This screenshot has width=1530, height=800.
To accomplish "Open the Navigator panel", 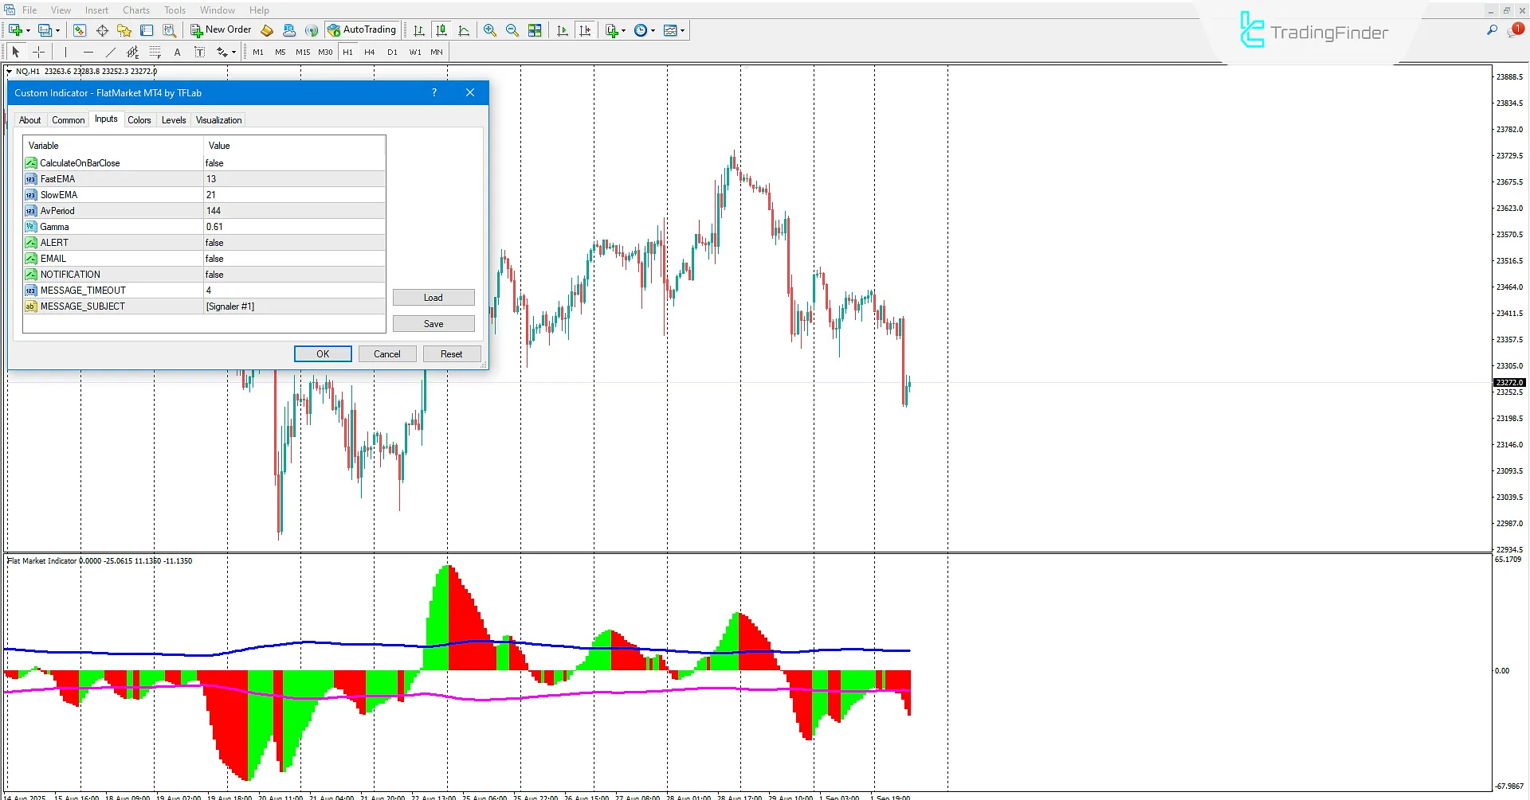I will coord(124,30).
